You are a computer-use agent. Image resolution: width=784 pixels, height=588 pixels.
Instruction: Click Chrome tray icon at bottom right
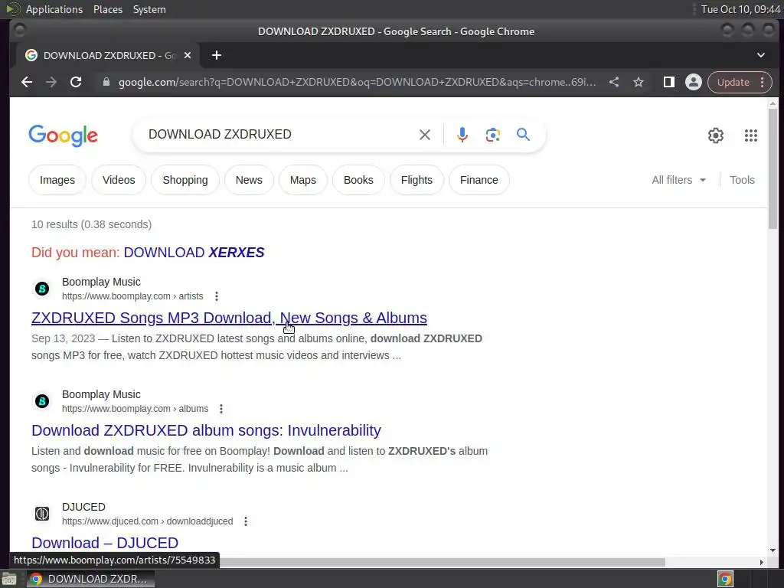725,579
